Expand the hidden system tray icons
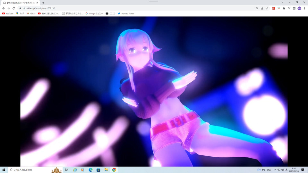This screenshot has height=173, width=308. coord(275,170)
